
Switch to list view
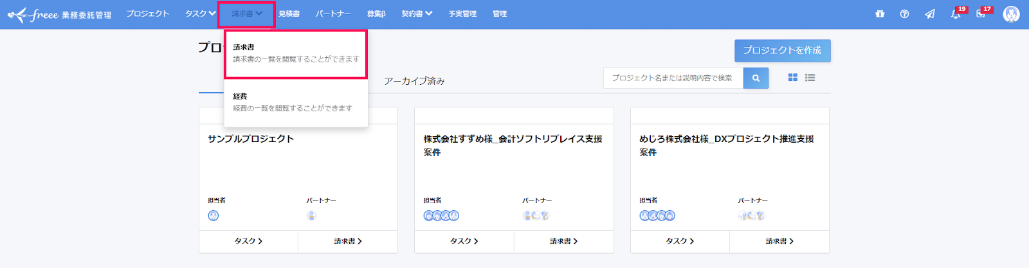810,77
